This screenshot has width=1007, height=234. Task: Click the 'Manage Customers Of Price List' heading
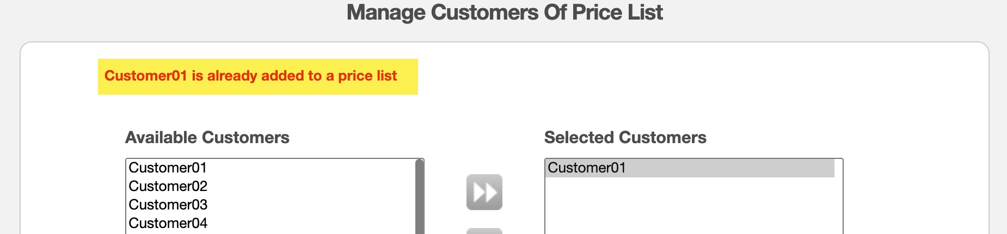(505, 13)
